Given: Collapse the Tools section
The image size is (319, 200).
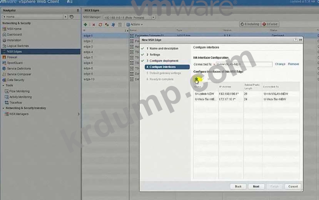Looking at the screenshot, I should [3, 86].
